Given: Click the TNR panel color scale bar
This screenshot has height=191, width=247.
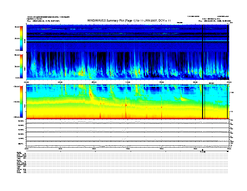Looking at the screenshot, I should tap(21, 102).
